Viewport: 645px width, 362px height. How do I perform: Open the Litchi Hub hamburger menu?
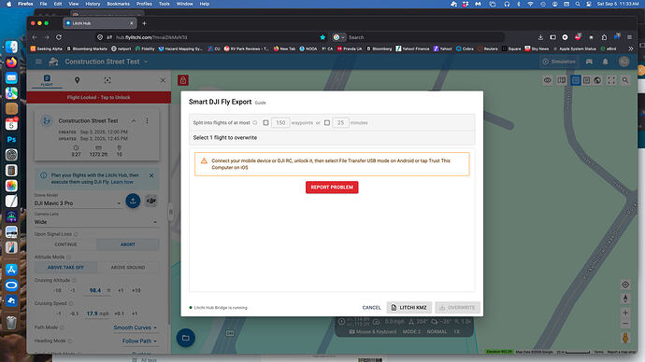[x=38, y=62]
